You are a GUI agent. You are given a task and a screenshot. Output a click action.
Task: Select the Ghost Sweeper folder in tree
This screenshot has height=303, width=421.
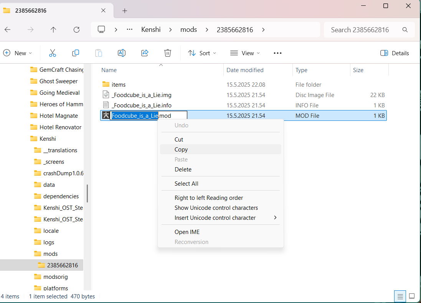(58, 81)
